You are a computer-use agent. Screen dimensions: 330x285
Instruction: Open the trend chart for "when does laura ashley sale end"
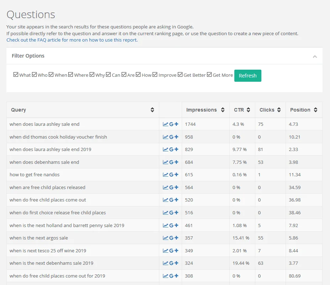pos(166,124)
